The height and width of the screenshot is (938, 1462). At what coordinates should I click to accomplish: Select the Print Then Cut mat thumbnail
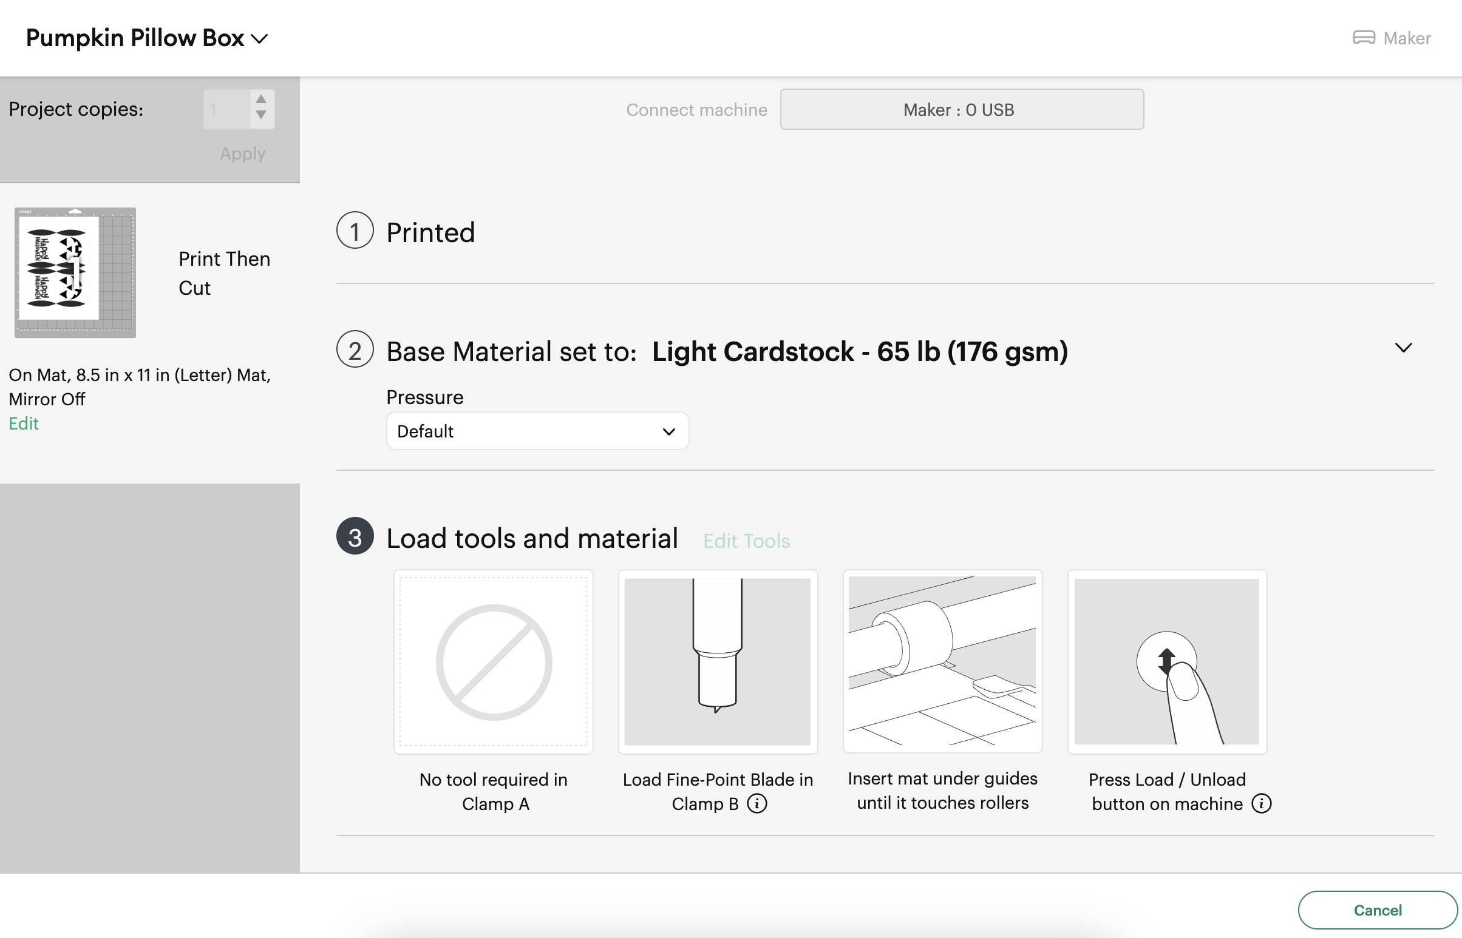click(x=75, y=273)
